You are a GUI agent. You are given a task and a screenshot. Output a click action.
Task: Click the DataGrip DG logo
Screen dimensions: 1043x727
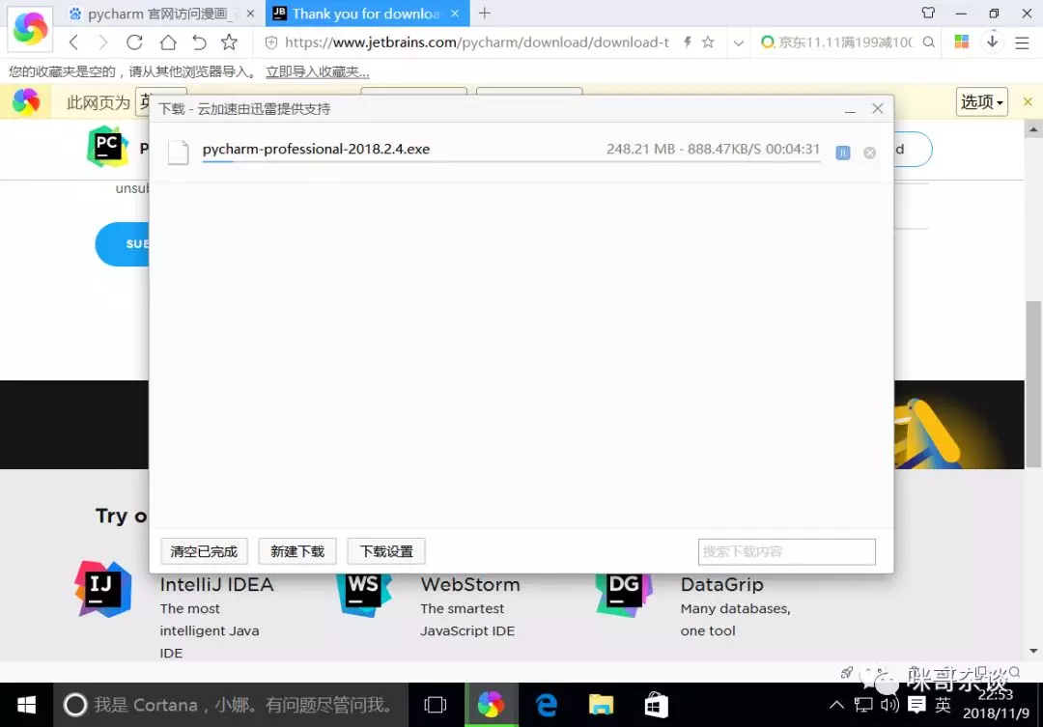coord(624,594)
